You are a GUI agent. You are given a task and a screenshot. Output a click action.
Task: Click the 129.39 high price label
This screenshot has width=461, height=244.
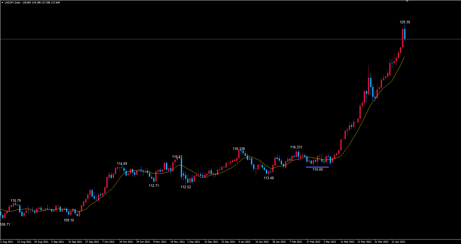point(405,22)
